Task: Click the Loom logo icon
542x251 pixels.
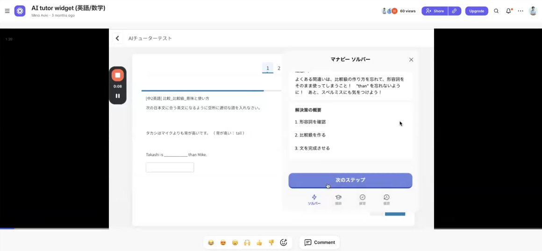Action: click(20, 11)
